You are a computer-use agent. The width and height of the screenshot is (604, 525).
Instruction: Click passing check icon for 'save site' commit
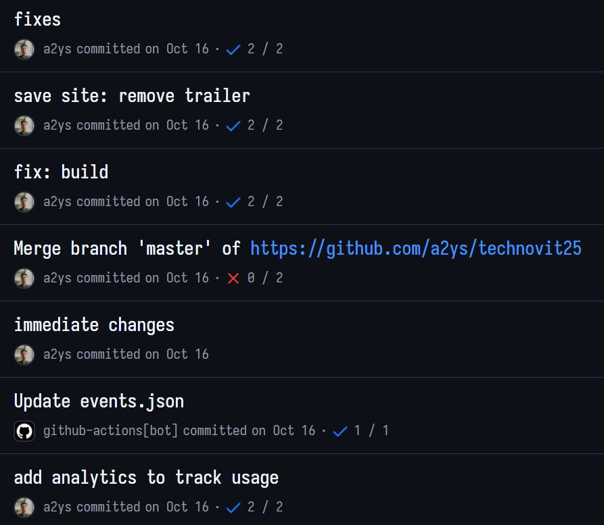pyautogui.click(x=233, y=126)
